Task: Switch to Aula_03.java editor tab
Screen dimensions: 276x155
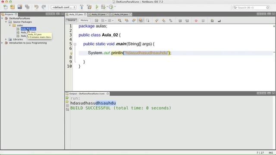Action: pos(99,14)
